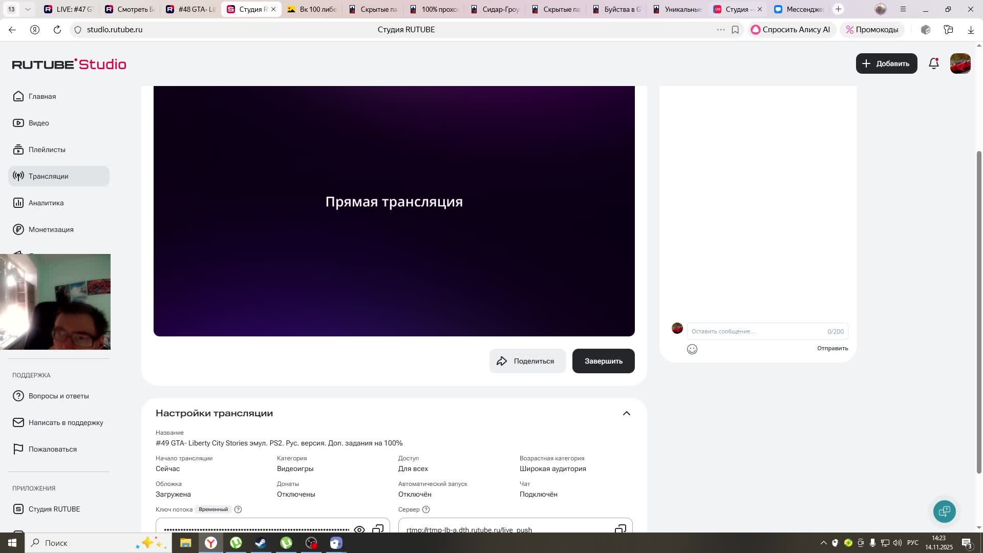Image resolution: width=983 pixels, height=553 pixels.
Task: Open Монетизация sidebar item
Action: click(x=51, y=229)
